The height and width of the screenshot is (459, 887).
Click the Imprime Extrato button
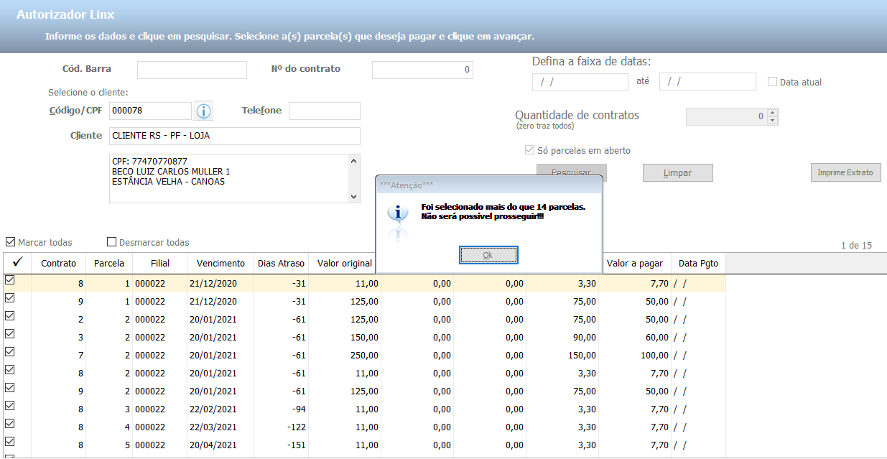[x=845, y=172]
